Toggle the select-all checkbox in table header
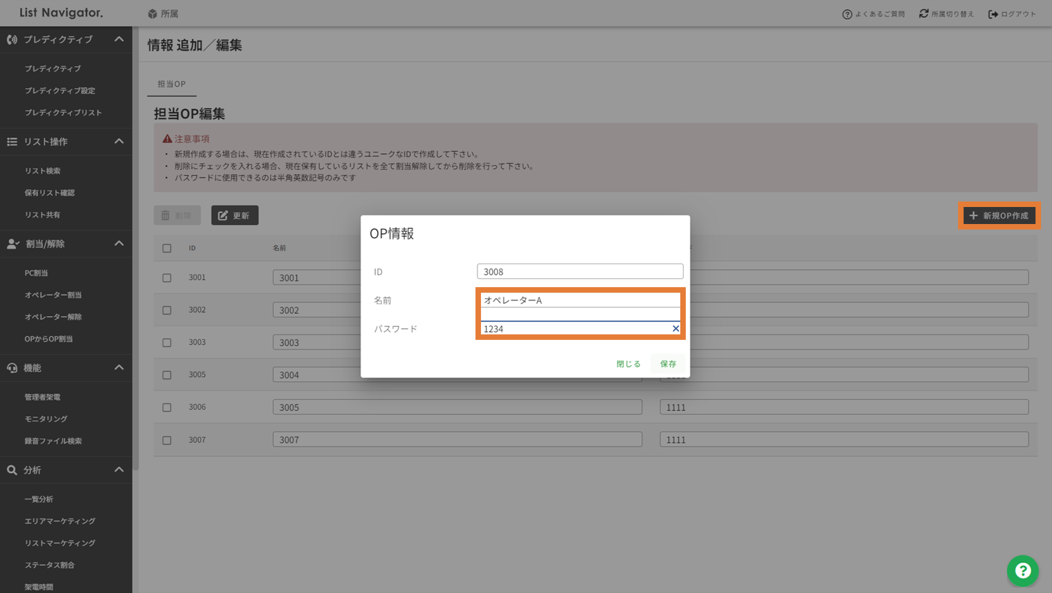 click(x=167, y=248)
